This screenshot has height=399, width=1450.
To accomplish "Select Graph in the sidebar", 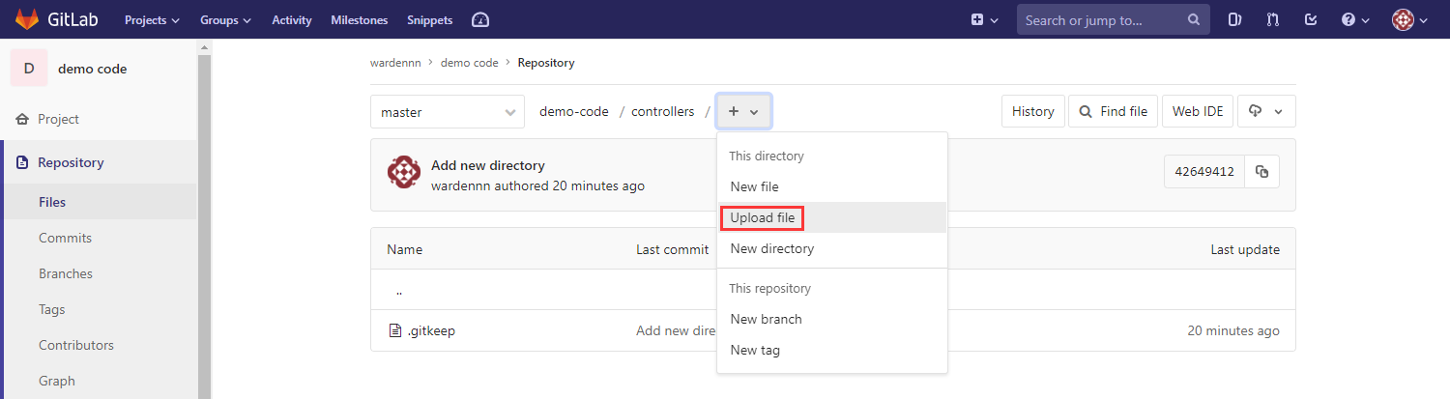I will pyautogui.click(x=57, y=381).
